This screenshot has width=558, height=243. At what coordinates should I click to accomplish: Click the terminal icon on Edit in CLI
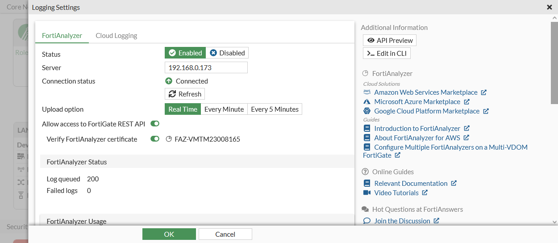pyautogui.click(x=371, y=53)
